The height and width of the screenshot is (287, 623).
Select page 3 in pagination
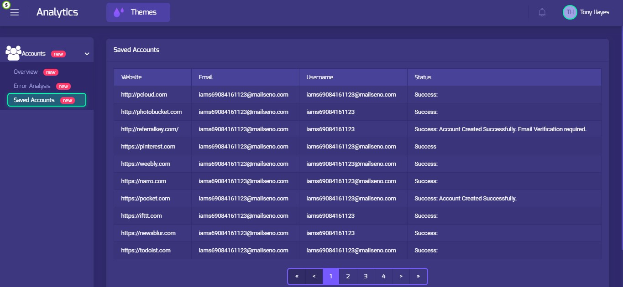click(366, 277)
